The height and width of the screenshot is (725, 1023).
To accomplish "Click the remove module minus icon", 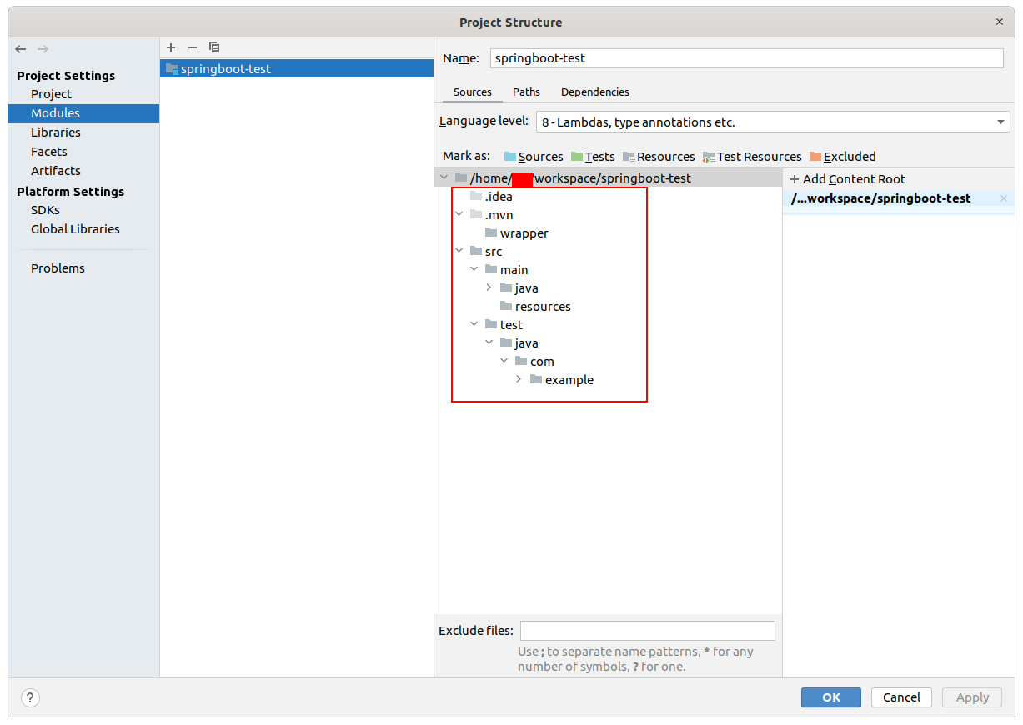I will 193,47.
